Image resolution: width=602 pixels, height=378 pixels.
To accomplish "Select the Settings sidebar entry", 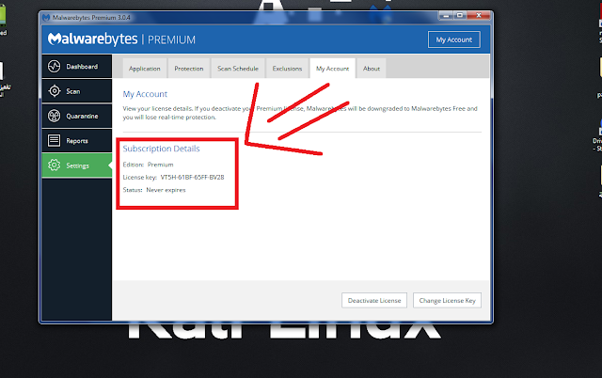I will 77,165.
